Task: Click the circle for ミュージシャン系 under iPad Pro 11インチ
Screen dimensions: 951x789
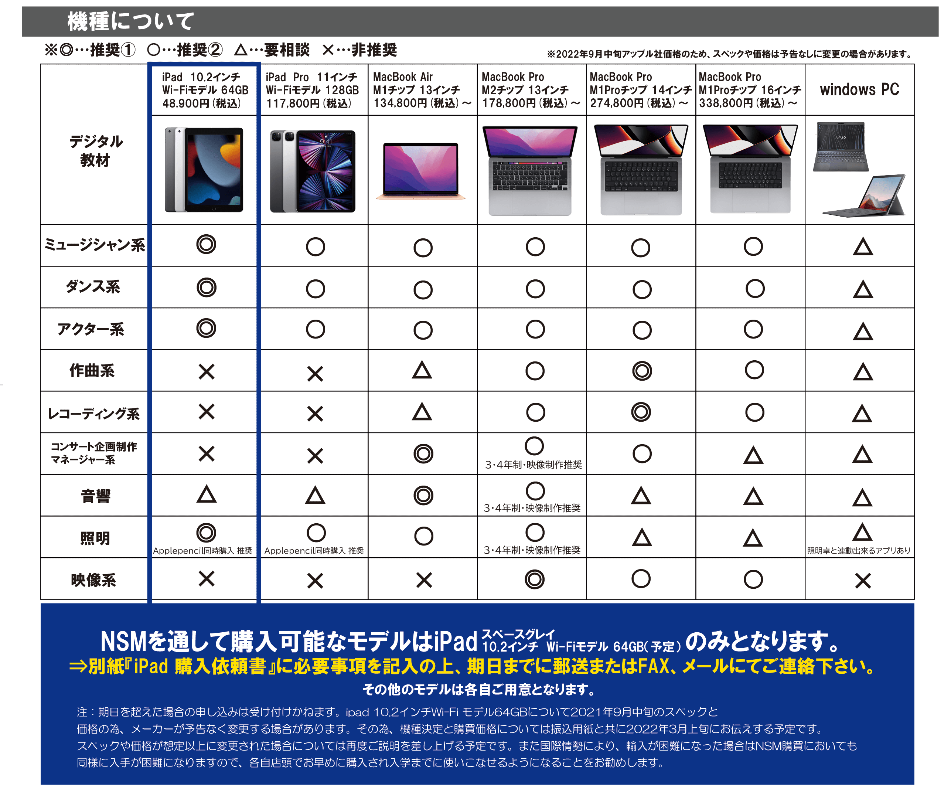Action: point(315,247)
